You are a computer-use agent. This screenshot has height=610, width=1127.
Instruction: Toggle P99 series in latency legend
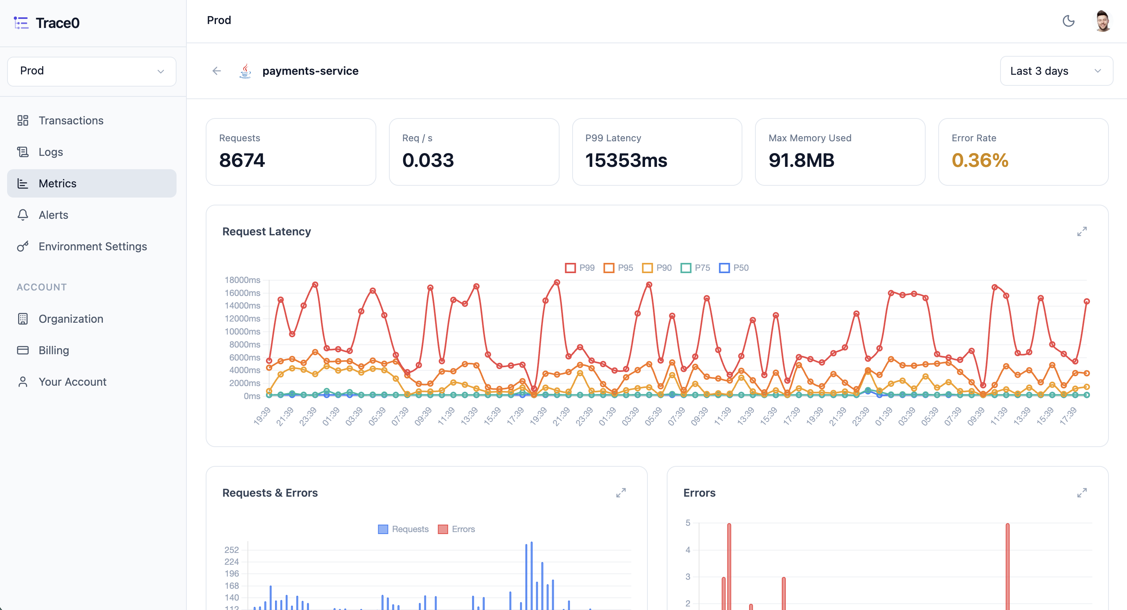(x=580, y=268)
